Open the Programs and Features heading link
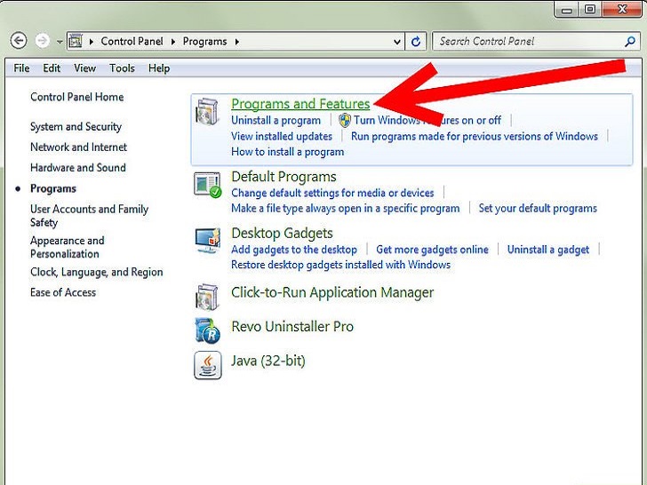The height and width of the screenshot is (485, 647). (x=300, y=104)
